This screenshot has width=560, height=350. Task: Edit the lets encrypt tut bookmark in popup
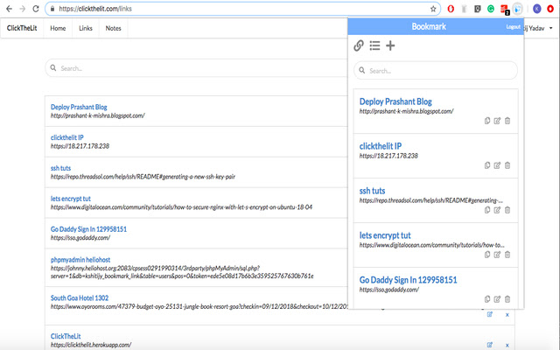[497, 255]
